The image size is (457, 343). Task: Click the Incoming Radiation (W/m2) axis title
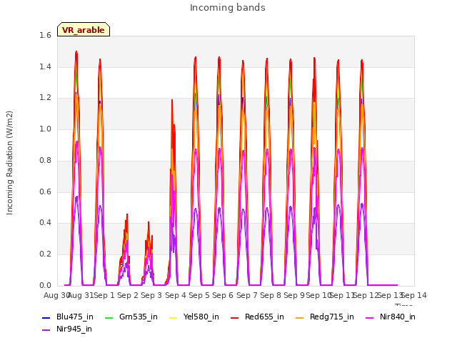pos(9,163)
